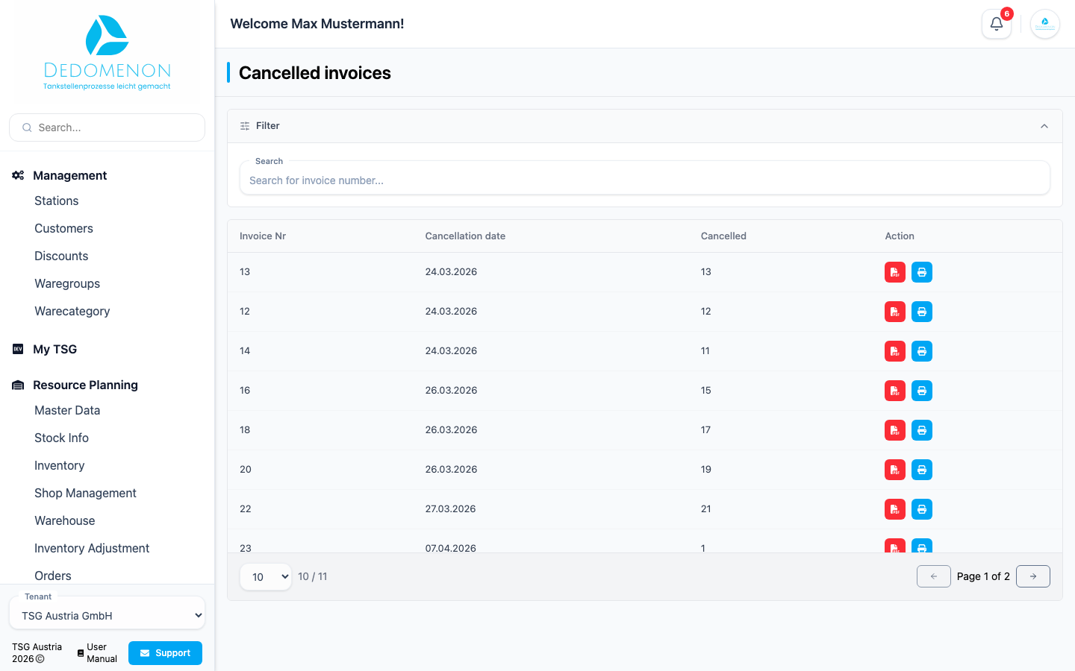Image resolution: width=1075 pixels, height=671 pixels.
Task: Download PDF for invoice 16
Action: tap(895, 391)
